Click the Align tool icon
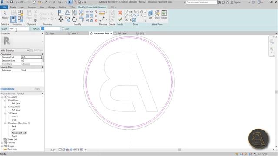278x156 pixels. tap(61, 13)
